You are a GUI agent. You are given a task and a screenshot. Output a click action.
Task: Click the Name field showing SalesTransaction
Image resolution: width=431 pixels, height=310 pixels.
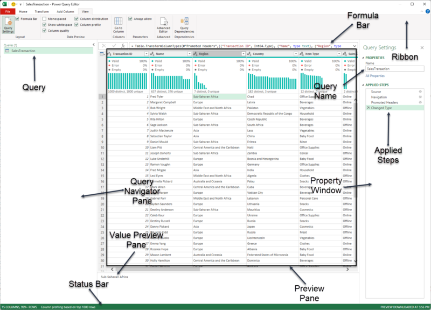point(395,69)
